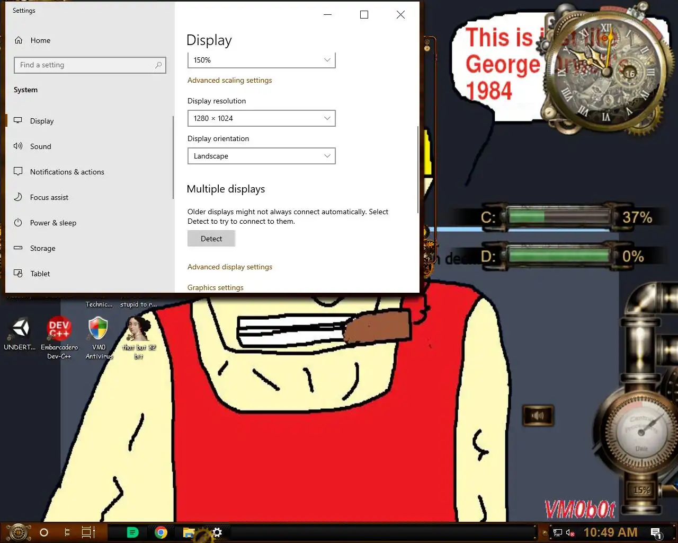The height and width of the screenshot is (543, 678).
Task: Open Advanced display settings link
Action: 229,267
